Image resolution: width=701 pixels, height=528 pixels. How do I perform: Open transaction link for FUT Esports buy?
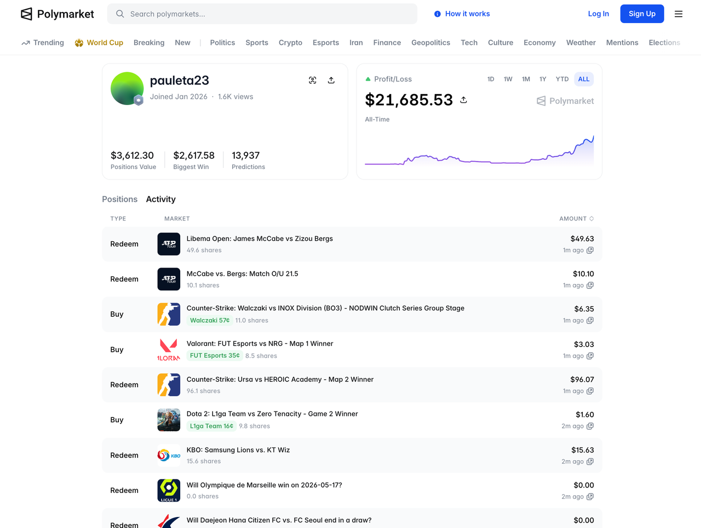pyautogui.click(x=590, y=356)
